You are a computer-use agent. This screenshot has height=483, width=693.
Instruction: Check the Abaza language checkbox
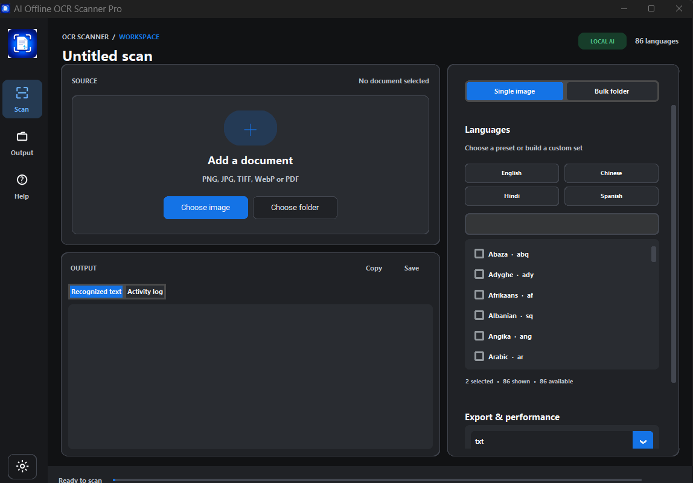tap(479, 254)
